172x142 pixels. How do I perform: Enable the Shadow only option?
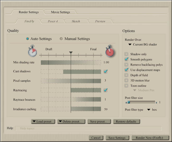[126, 54]
